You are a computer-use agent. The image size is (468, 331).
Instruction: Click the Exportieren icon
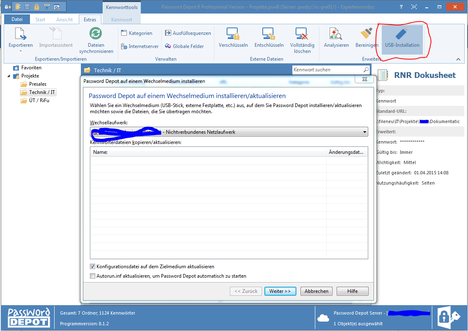21,34
